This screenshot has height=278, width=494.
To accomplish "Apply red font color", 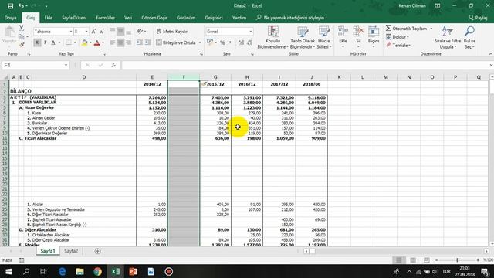I will (97, 42).
